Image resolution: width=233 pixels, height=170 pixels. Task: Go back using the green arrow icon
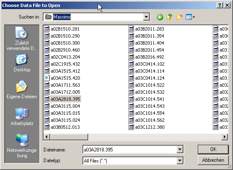tap(160, 17)
